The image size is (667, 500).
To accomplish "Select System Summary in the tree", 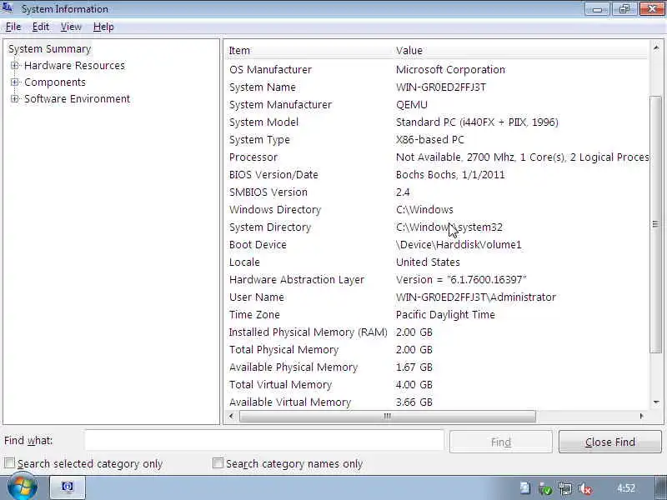I will [x=50, y=49].
